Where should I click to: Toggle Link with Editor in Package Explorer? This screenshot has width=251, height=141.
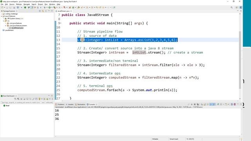(43, 11)
